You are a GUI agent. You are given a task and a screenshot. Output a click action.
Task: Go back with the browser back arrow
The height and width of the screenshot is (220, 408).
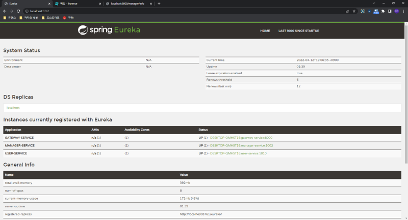pos(5,11)
